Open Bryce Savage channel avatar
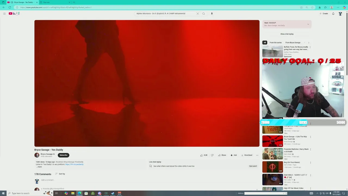The image size is (348, 196). [x=37, y=155]
